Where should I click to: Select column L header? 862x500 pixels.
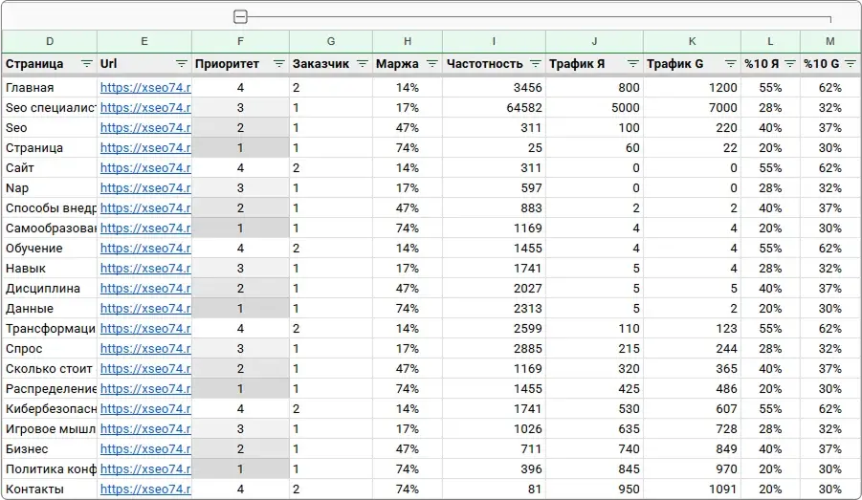770,41
